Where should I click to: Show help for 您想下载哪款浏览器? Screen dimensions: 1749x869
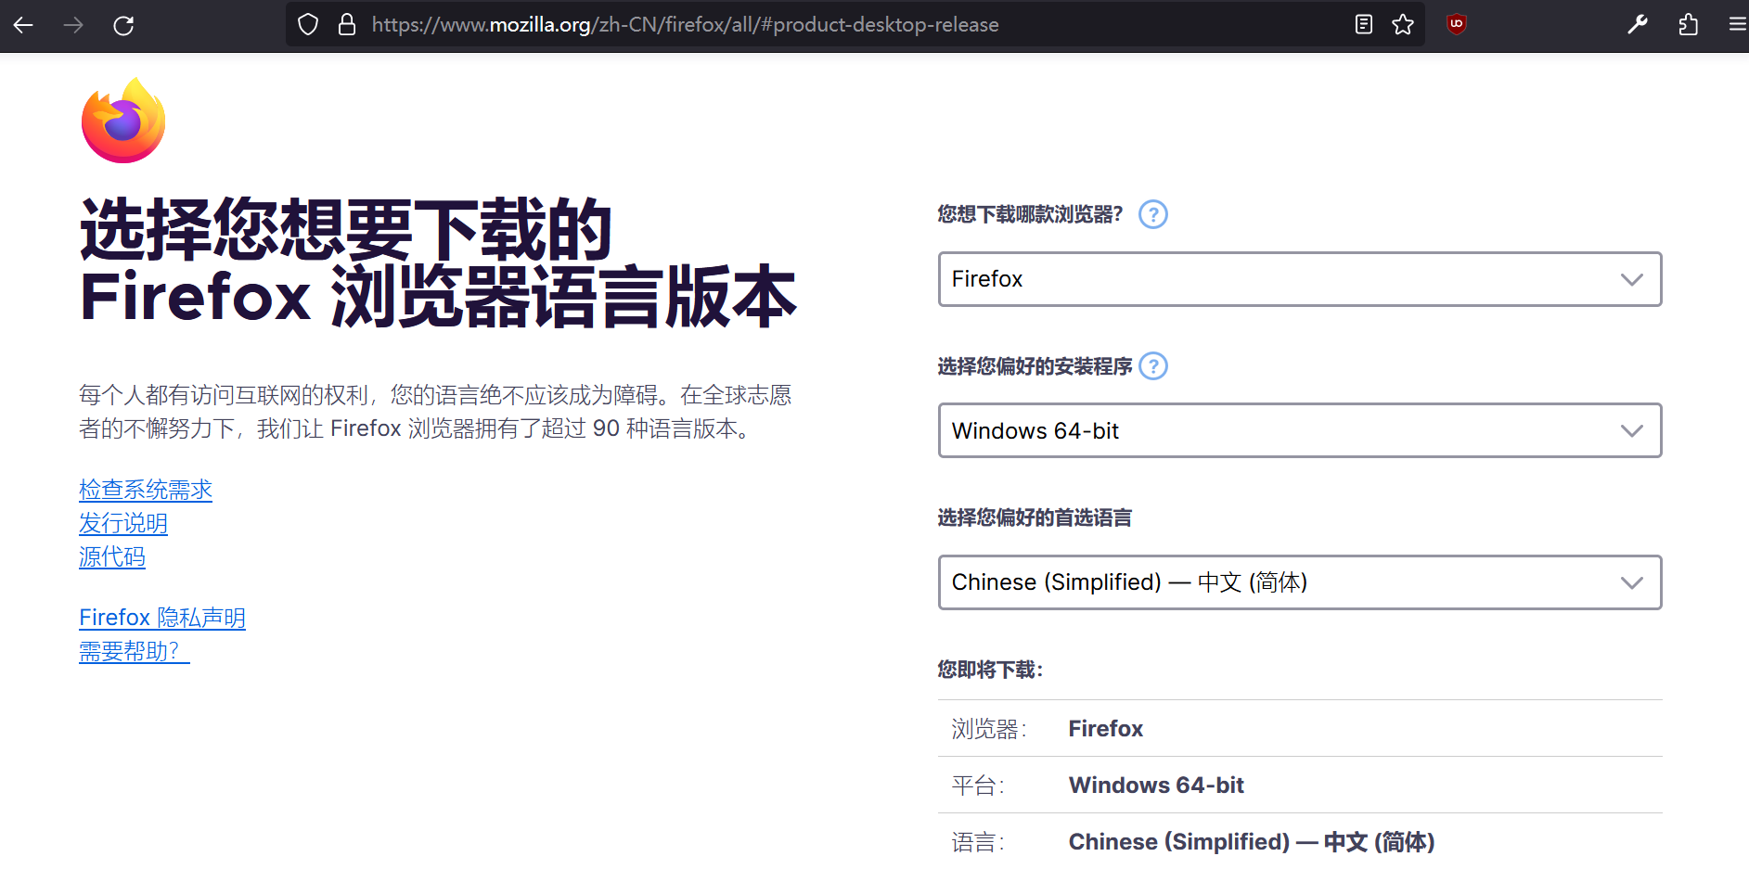(x=1153, y=214)
